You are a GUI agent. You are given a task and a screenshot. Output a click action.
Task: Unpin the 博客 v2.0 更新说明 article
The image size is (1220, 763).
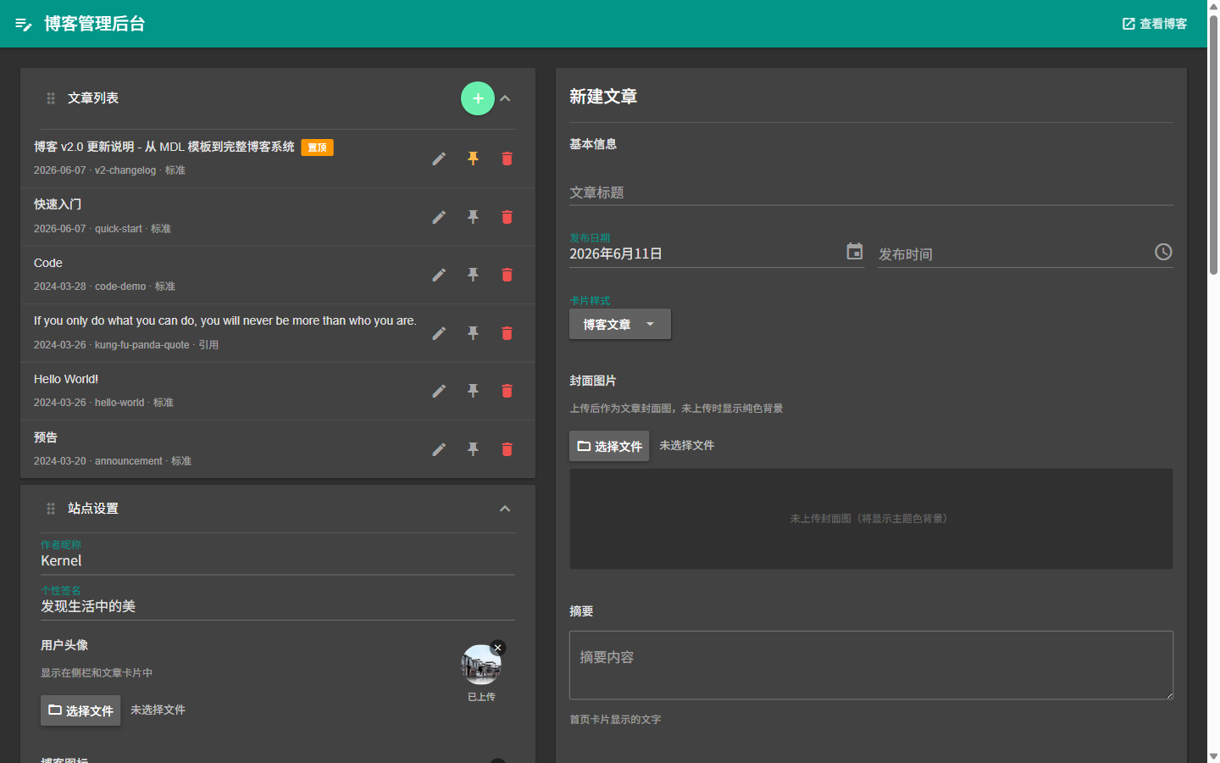point(473,159)
